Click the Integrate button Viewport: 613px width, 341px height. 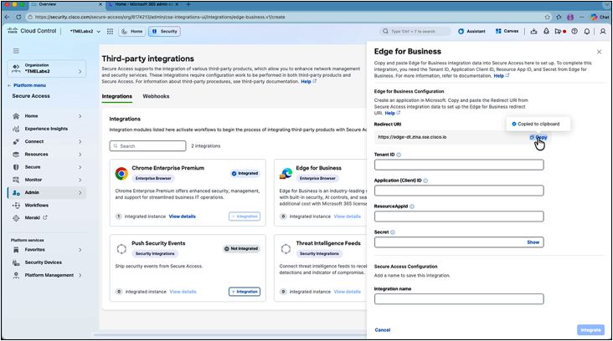coord(590,330)
